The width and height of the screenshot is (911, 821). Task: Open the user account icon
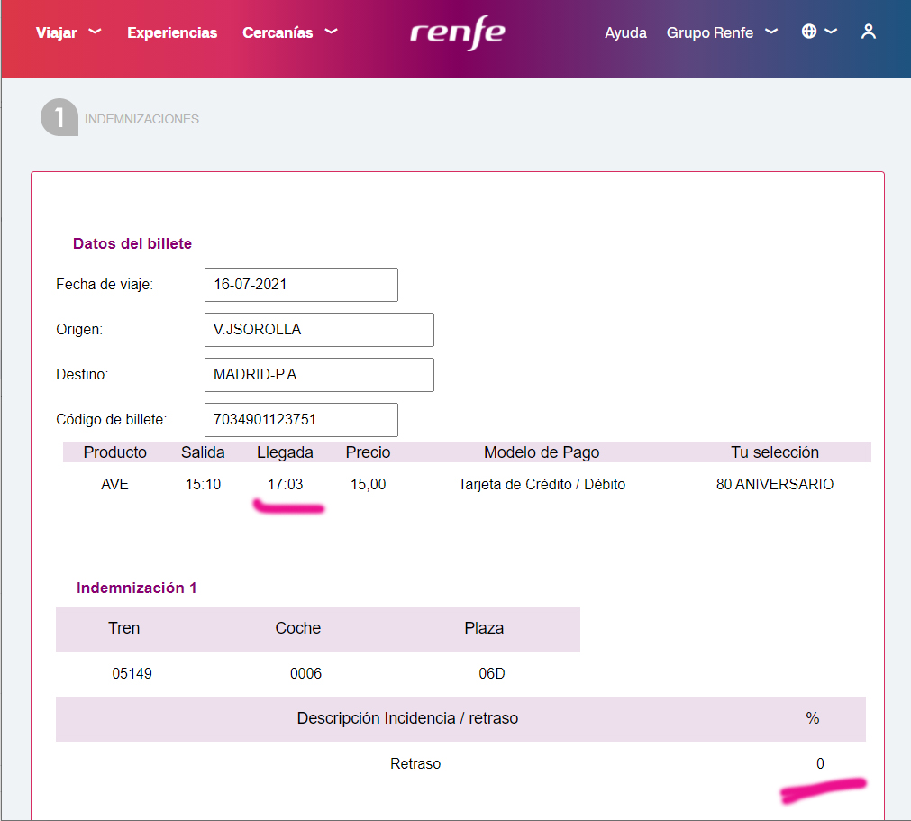point(869,32)
